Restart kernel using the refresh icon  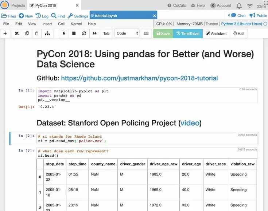84,33
